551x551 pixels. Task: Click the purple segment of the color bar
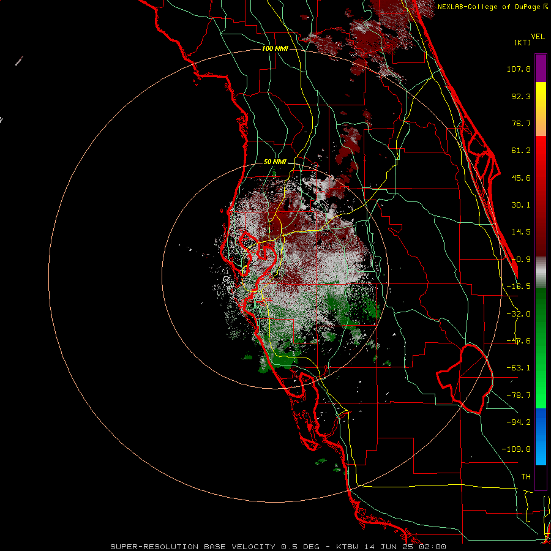pos(541,69)
